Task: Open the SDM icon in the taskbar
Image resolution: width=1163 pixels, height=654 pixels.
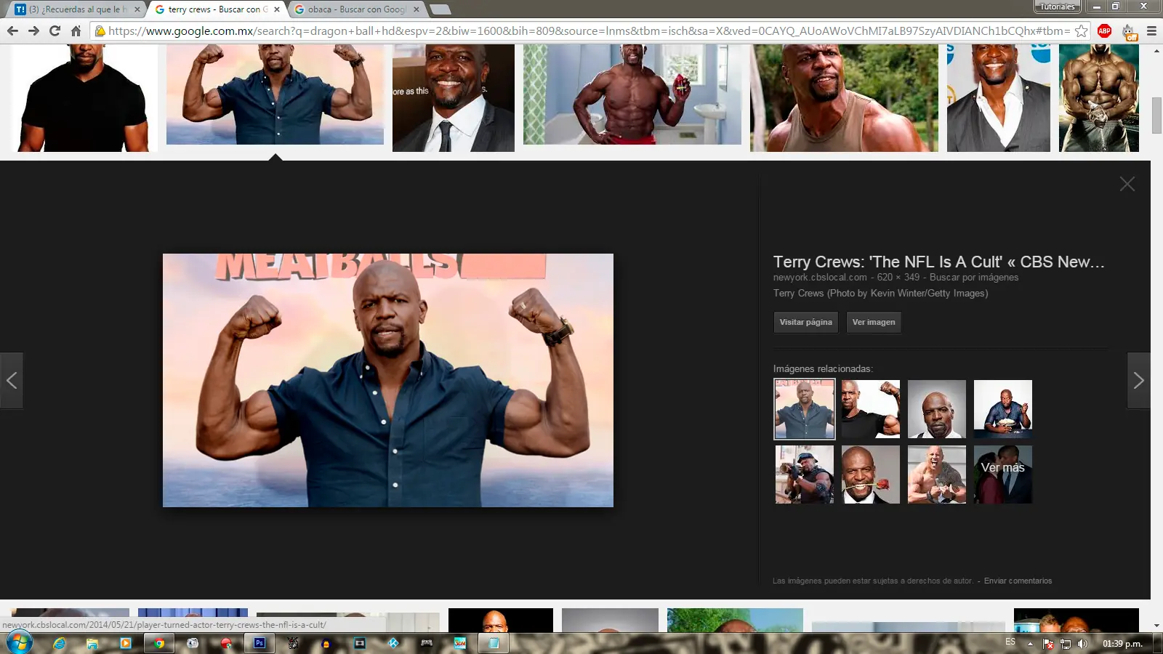Action: click(x=460, y=643)
